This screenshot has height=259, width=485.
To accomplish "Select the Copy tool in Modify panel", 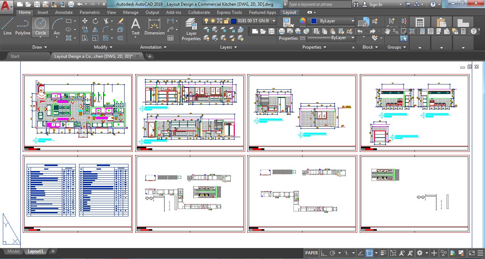I will point(85,29).
